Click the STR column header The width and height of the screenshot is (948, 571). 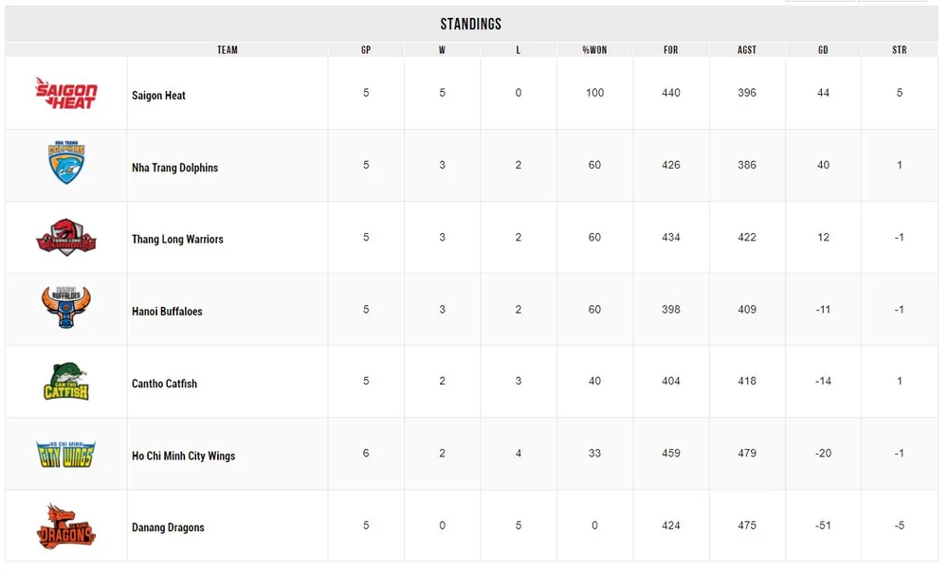(x=899, y=49)
